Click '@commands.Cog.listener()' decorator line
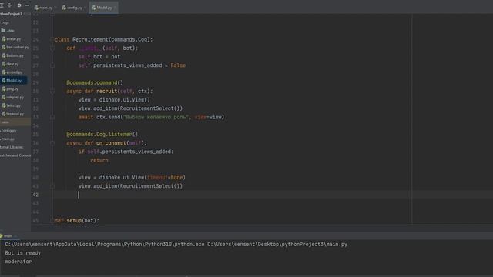The image size is (493, 277). (x=102, y=135)
